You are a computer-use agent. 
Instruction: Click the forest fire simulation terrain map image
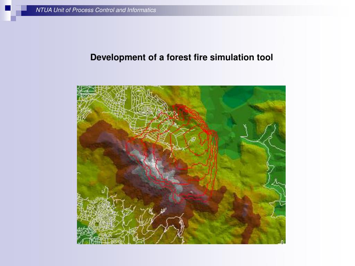(x=181, y=165)
